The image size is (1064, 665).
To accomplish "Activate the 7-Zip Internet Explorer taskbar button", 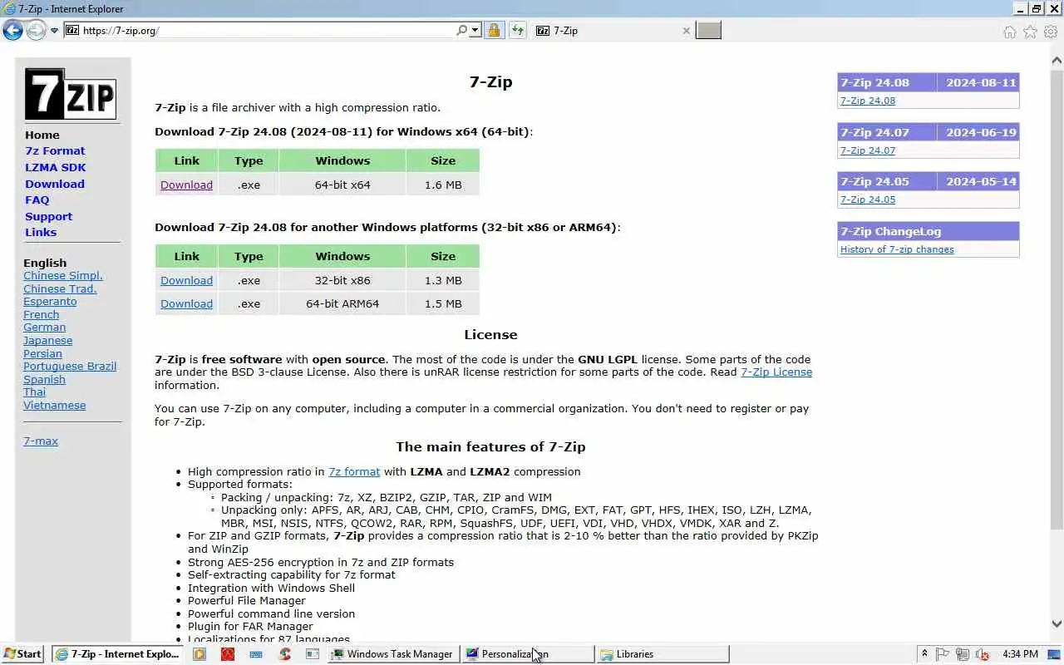I will point(118,654).
